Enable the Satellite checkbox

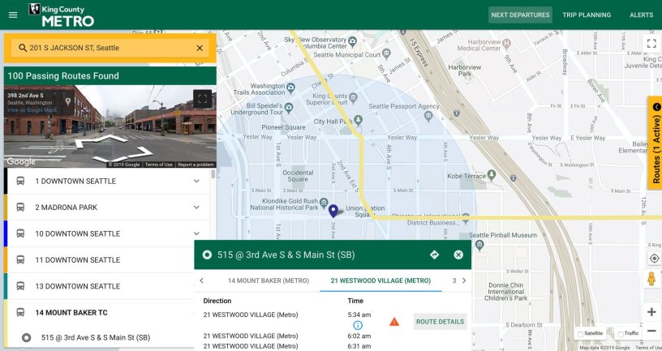[580, 334]
